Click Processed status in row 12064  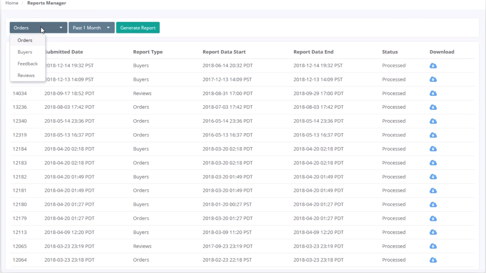coord(394,260)
